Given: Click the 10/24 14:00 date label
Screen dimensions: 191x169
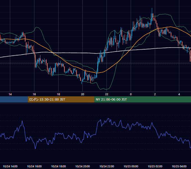Looking at the screenshot, I should 10,166.
